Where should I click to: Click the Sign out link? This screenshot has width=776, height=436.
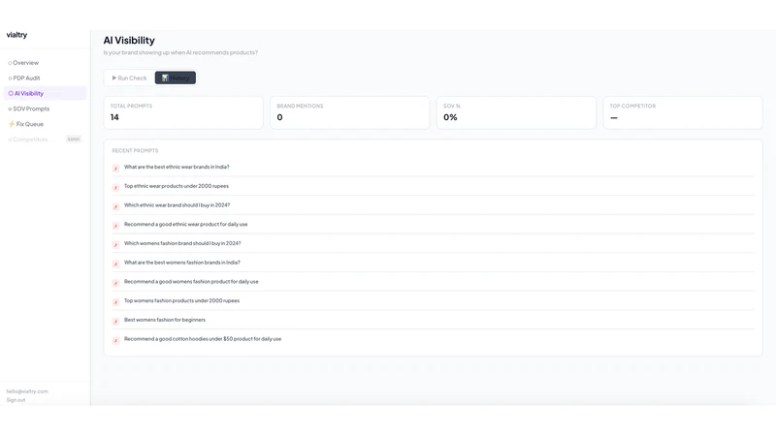coord(16,400)
